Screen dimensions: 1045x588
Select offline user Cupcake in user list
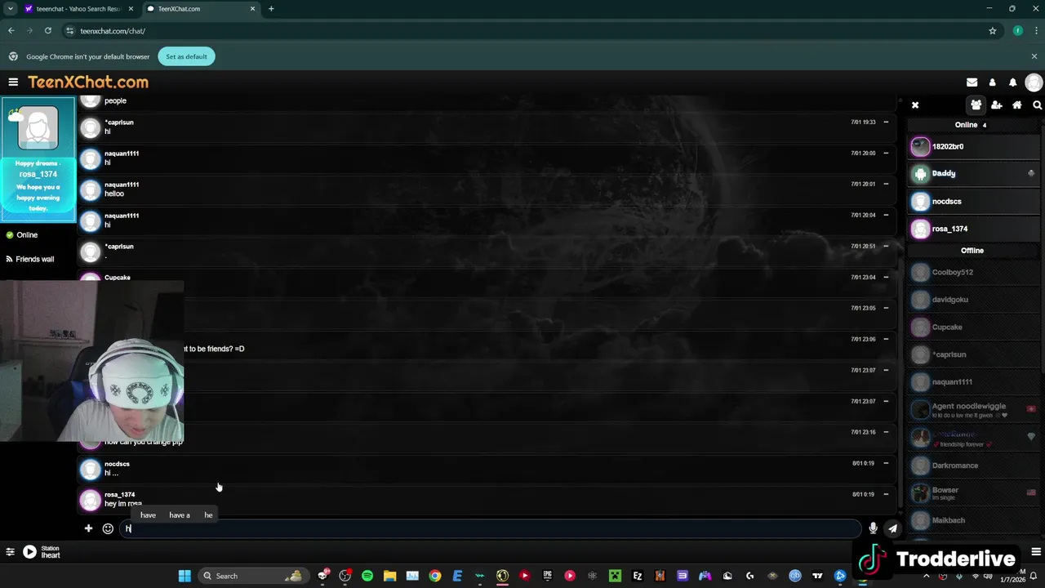(973, 327)
